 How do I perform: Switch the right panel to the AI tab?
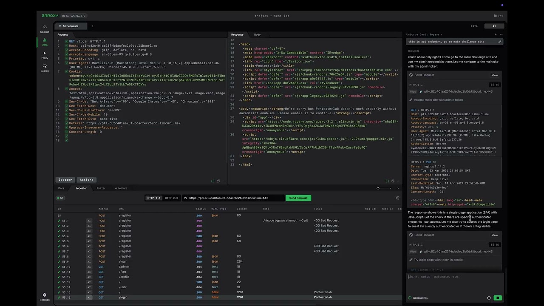[x=494, y=26]
